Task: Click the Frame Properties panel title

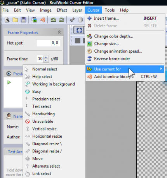Action: pyautogui.click(x=23, y=33)
